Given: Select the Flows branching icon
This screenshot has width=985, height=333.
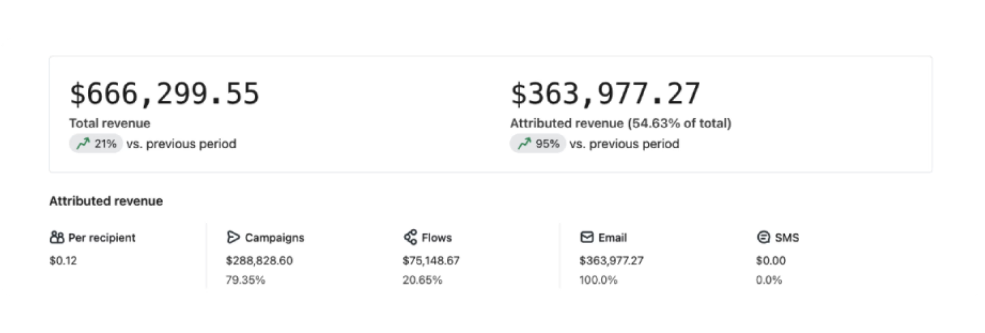Looking at the screenshot, I should [410, 238].
